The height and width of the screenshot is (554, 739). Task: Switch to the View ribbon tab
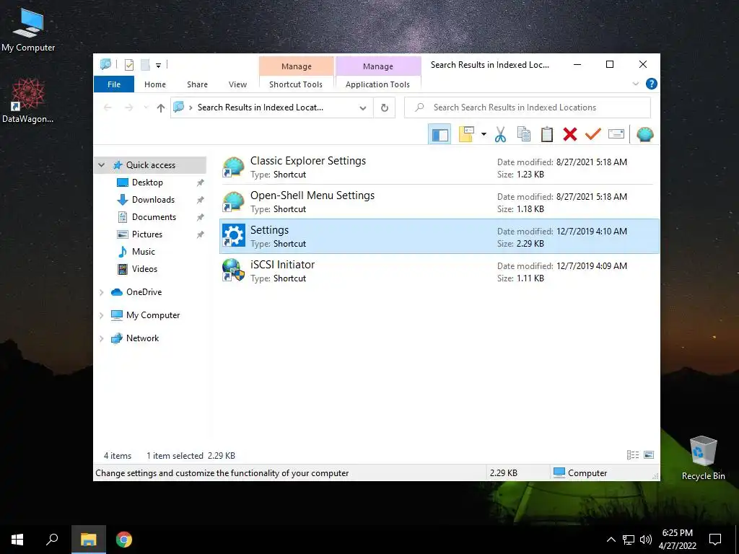[x=237, y=84]
